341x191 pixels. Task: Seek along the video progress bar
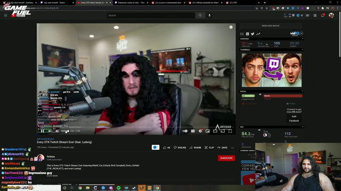coord(136,127)
